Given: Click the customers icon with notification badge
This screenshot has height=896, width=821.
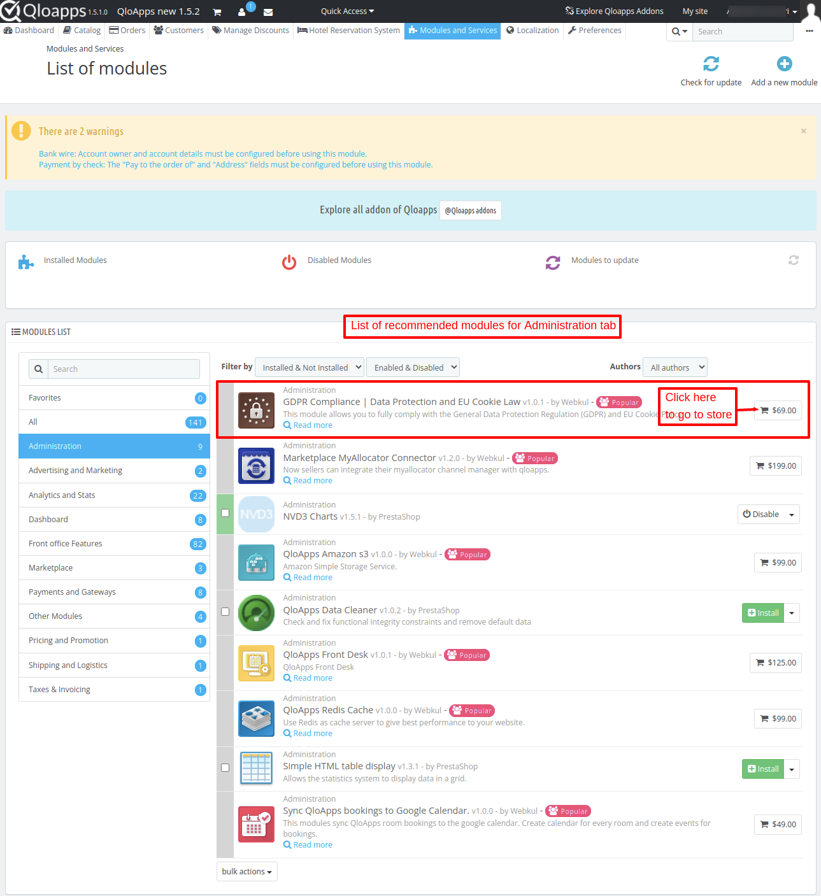Looking at the screenshot, I should pyautogui.click(x=242, y=11).
